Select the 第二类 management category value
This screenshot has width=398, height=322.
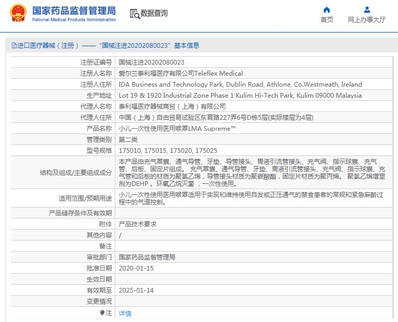(x=128, y=139)
